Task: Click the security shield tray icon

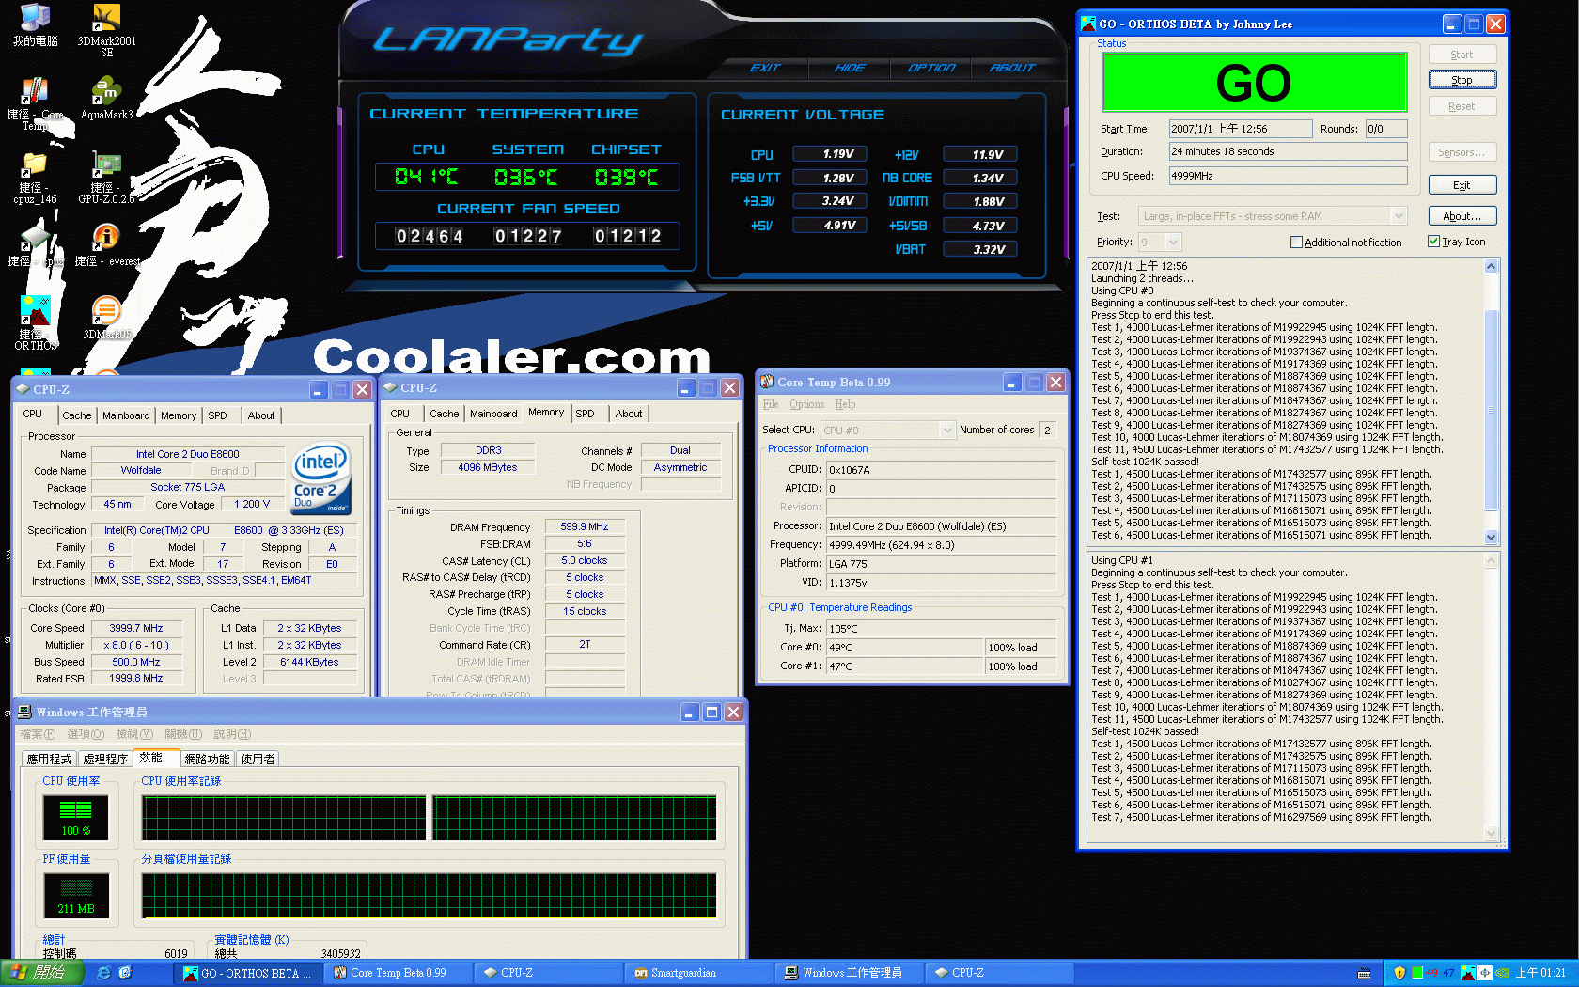Action: (1399, 973)
